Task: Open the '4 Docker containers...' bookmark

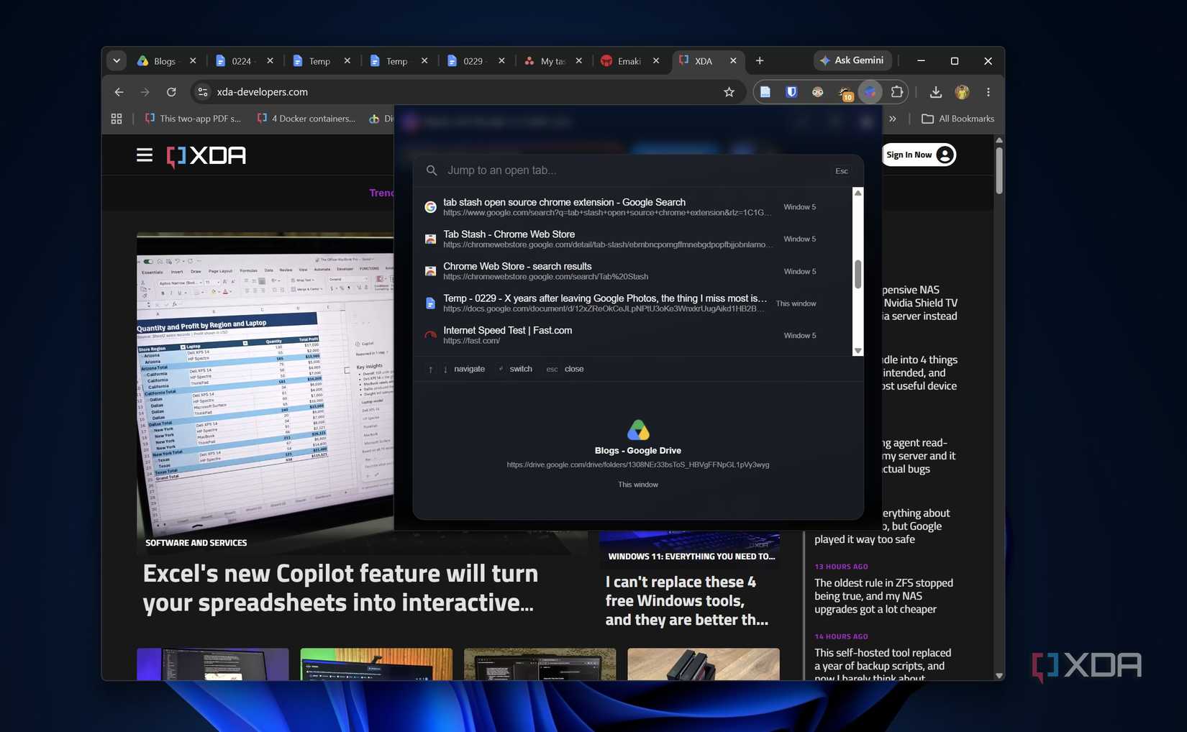Action: click(306, 119)
